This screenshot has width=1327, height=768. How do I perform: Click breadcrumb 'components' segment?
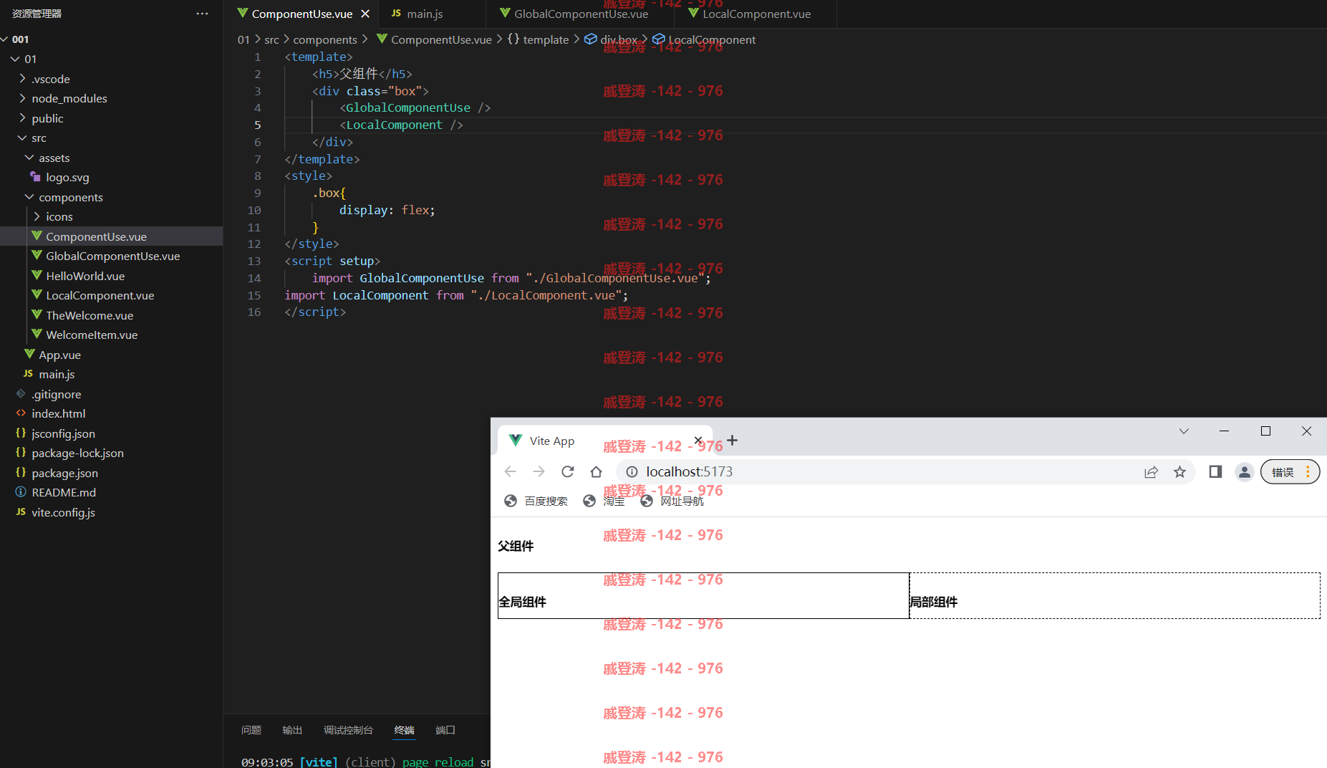[x=325, y=39]
